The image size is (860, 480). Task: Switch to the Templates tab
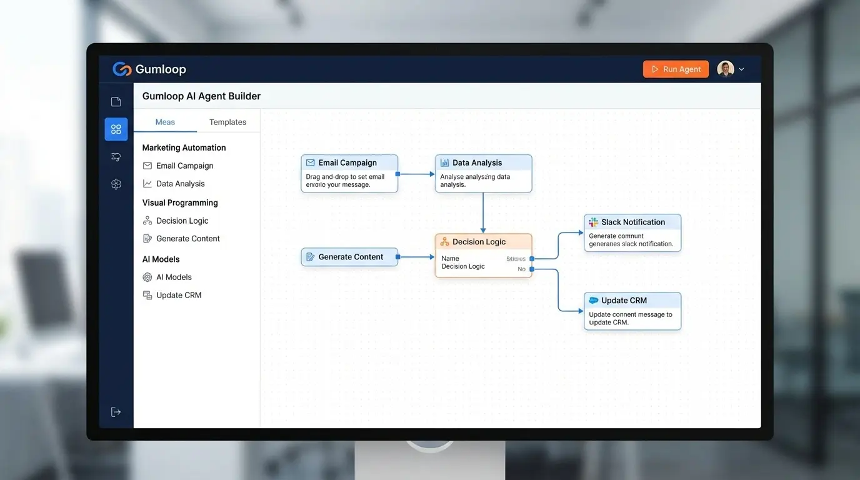pyautogui.click(x=227, y=122)
